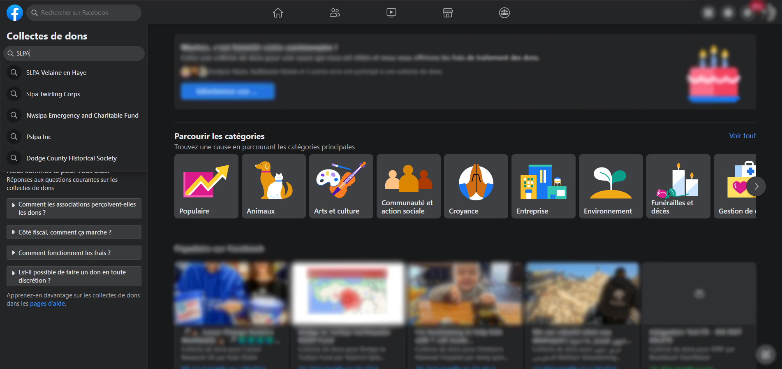The height and width of the screenshot is (369, 782).
Task: Select suggestion SLPA Velaine en Haye
Action: pos(74,73)
